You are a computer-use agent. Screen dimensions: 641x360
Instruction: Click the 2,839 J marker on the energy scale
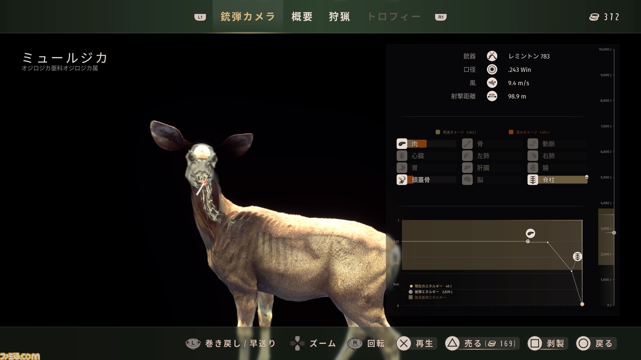tap(614, 232)
